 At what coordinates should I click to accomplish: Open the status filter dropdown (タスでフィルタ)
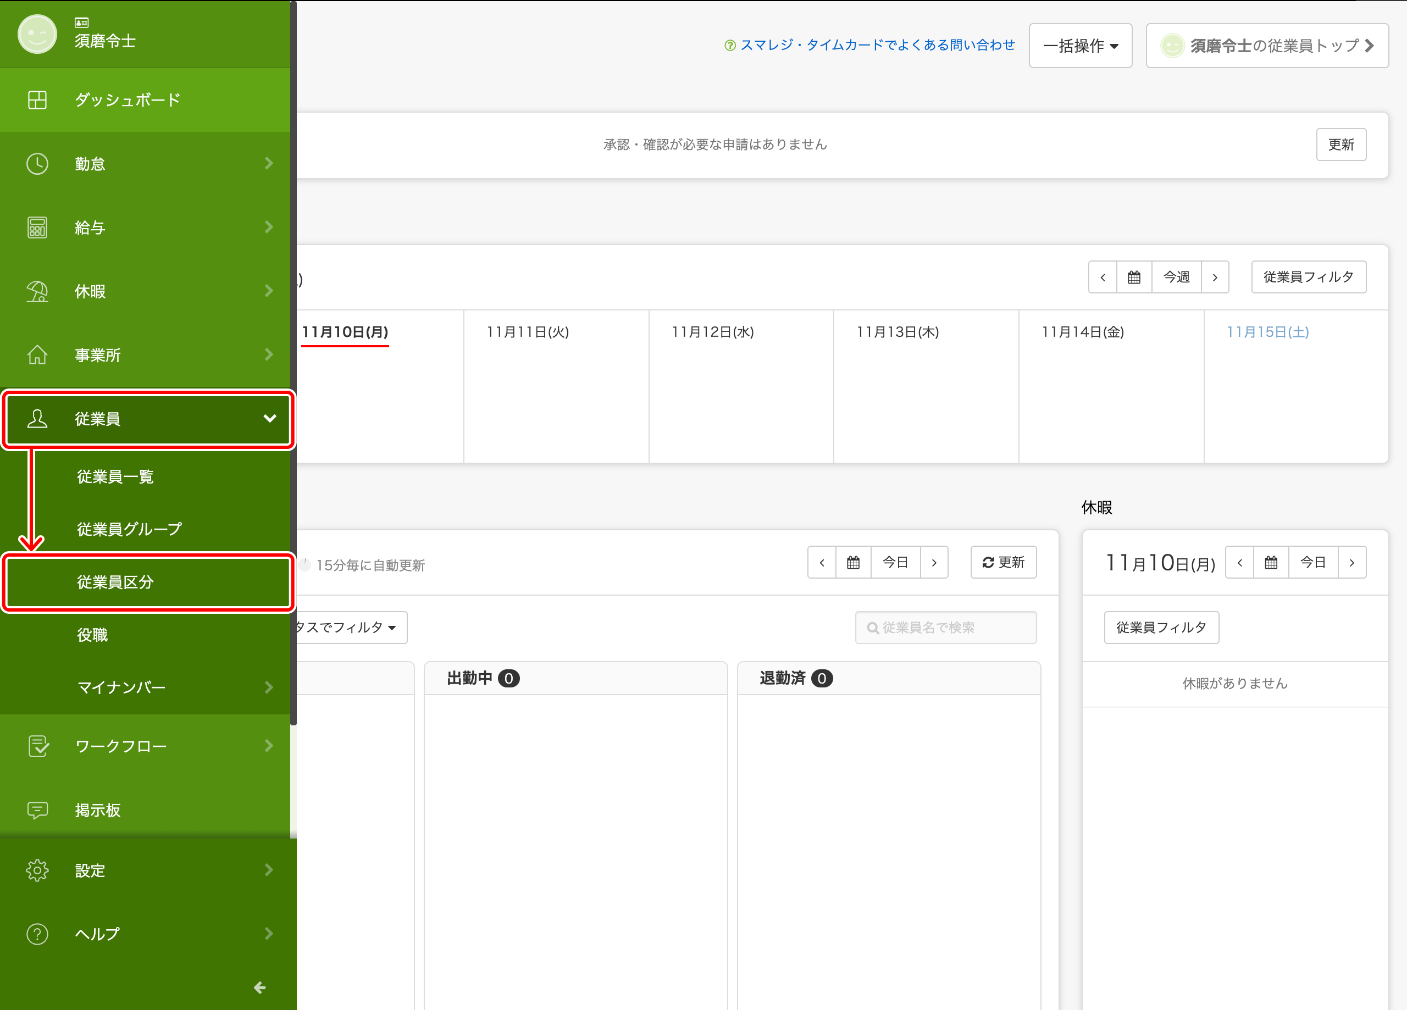347,628
